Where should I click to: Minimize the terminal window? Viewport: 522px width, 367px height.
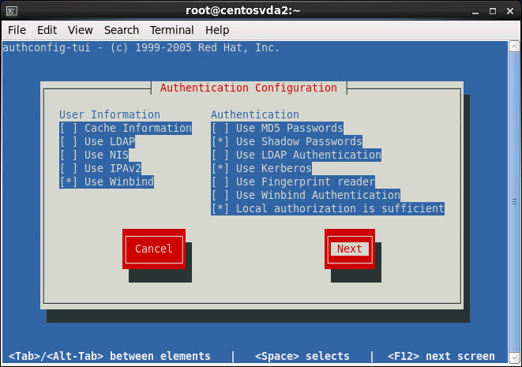(x=475, y=12)
